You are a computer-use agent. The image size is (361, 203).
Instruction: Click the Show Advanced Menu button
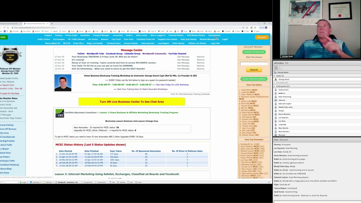(x=254, y=79)
